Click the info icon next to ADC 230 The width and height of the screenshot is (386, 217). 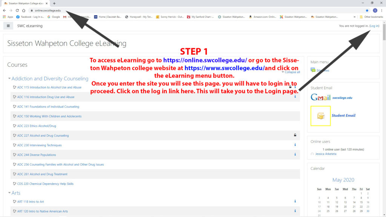coord(295,145)
